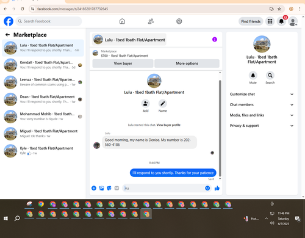Click the sent message 'I'll respond to you shortly'
This screenshot has width=305, height=238.
tap(173, 173)
